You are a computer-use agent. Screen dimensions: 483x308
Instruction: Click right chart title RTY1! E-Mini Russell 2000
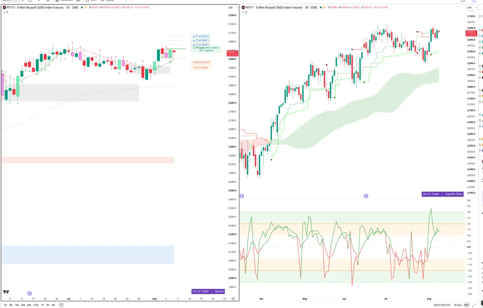point(281,7)
